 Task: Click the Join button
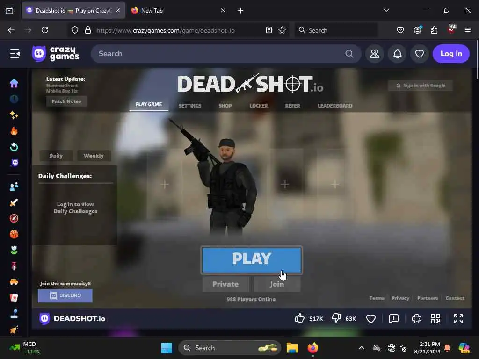(x=277, y=284)
